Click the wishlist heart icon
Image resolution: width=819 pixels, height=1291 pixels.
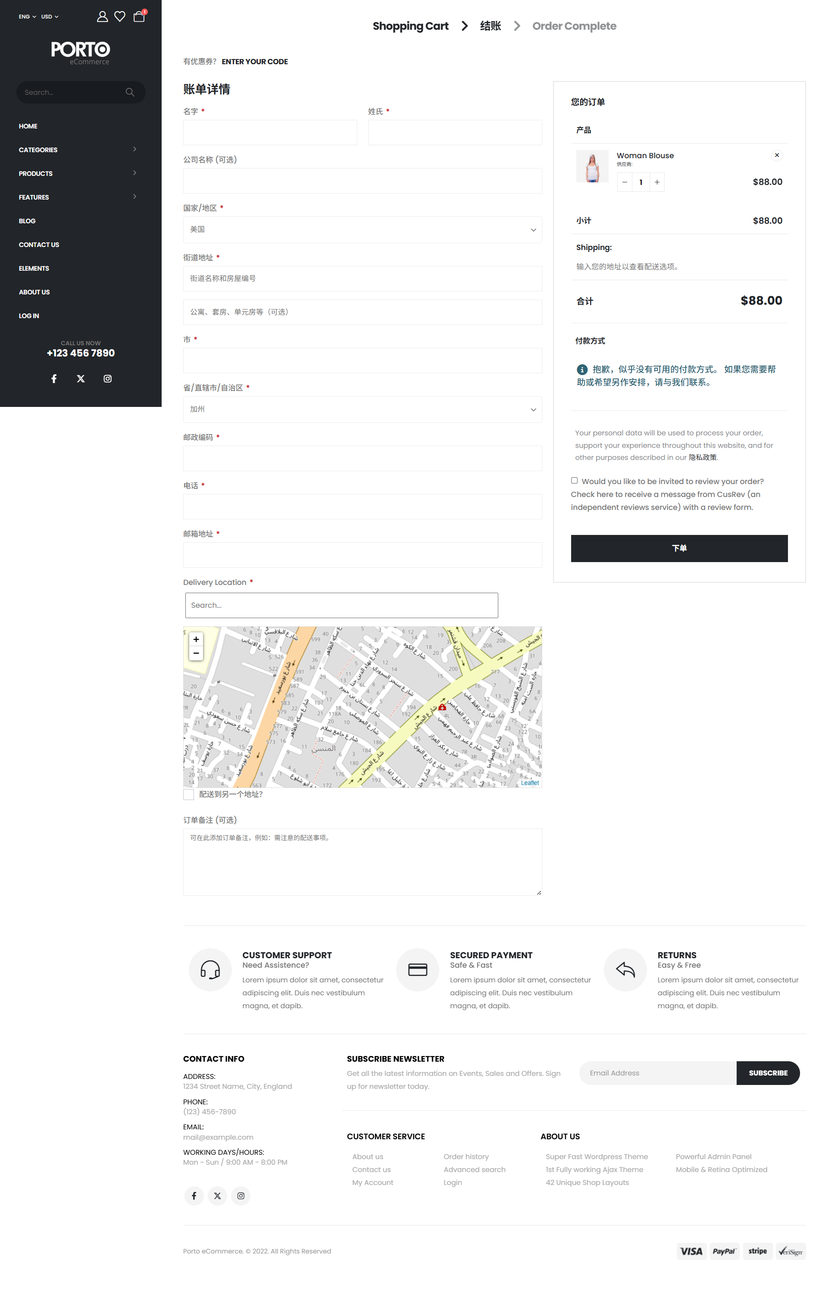(120, 17)
